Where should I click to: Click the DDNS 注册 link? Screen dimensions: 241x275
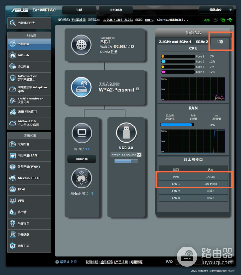[114, 52]
